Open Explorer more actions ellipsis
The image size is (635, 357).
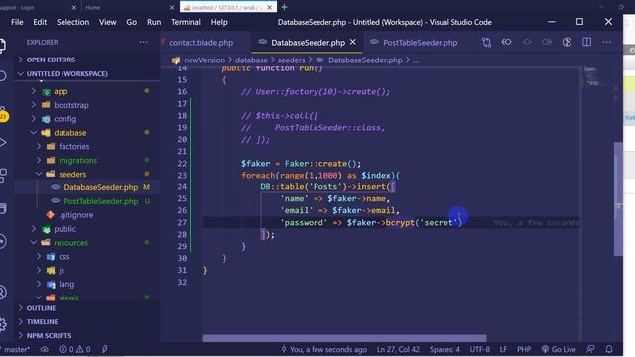[x=143, y=42]
